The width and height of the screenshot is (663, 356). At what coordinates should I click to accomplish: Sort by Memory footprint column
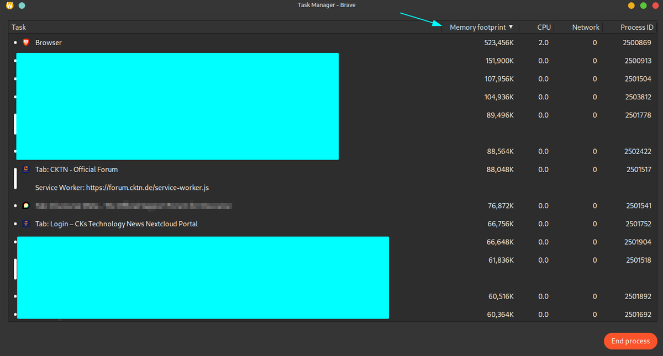[x=481, y=27]
